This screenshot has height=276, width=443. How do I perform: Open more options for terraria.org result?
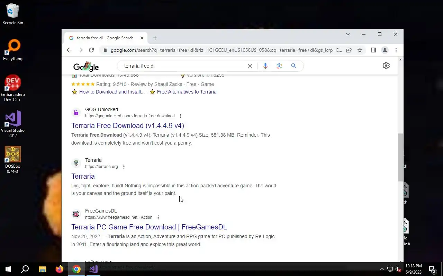click(x=124, y=167)
